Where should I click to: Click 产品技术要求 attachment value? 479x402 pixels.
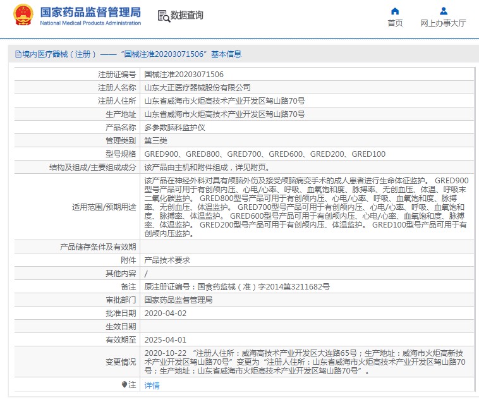pos(167,260)
